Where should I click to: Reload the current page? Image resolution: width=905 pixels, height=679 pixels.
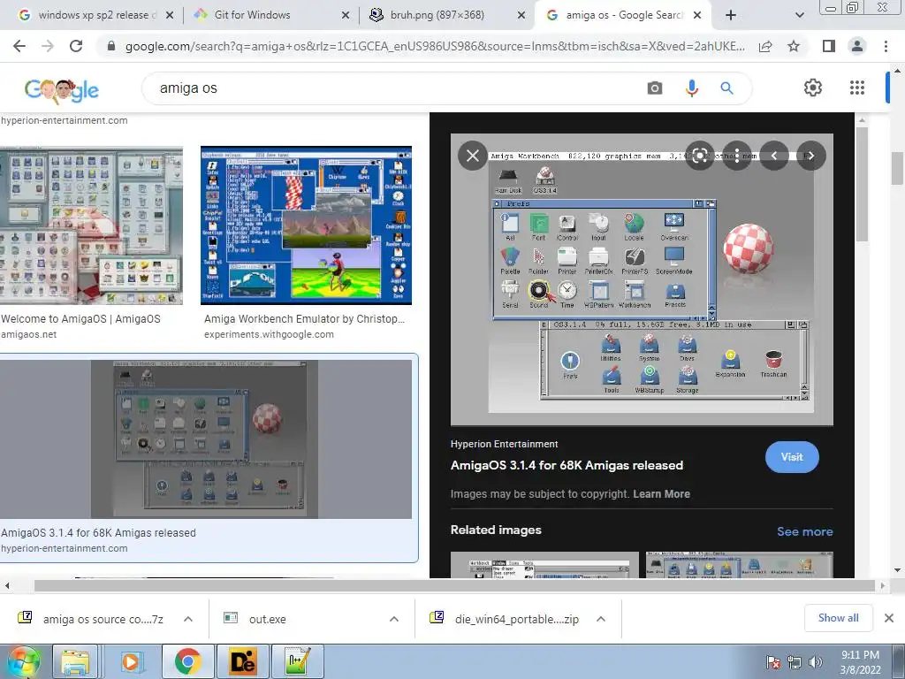tap(76, 46)
